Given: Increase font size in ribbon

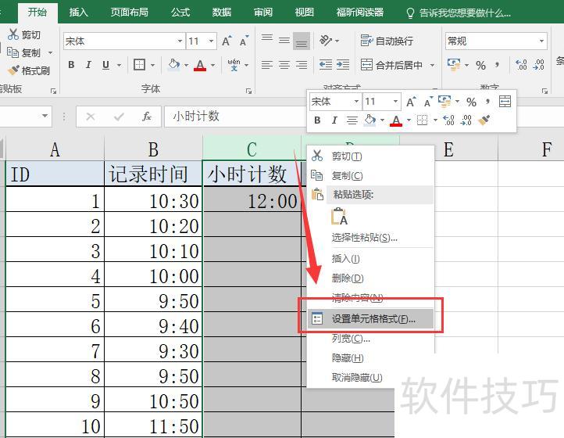Looking at the screenshot, I should point(227,41).
